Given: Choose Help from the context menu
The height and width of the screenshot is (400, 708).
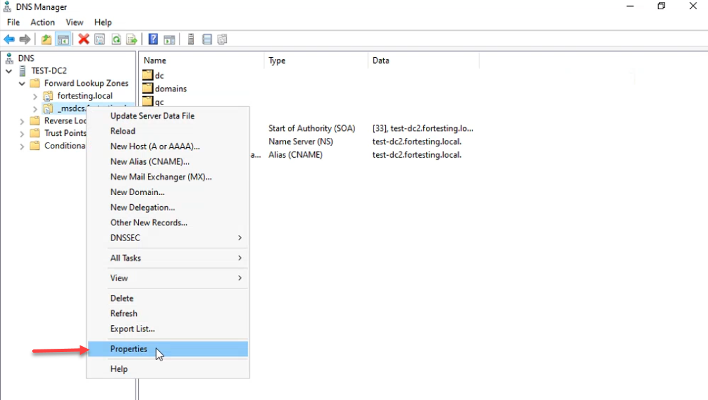Looking at the screenshot, I should coord(168,369).
